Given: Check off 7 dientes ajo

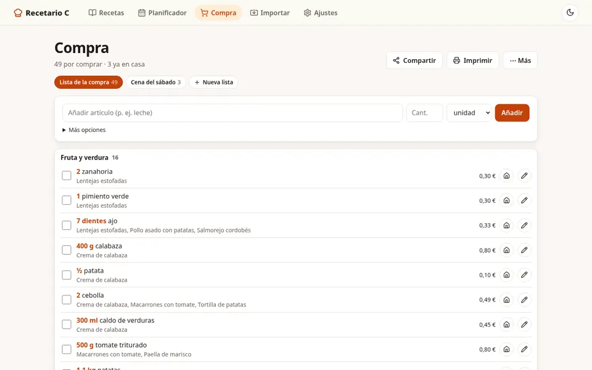Looking at the screenshot, I should [67, 226].
